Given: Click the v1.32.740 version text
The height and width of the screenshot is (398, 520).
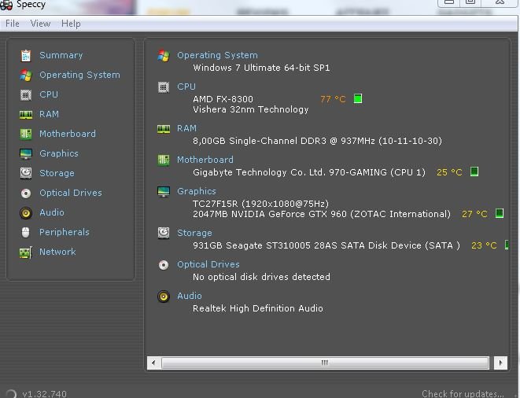Looking at the screenshot, I should coord(44,394).
